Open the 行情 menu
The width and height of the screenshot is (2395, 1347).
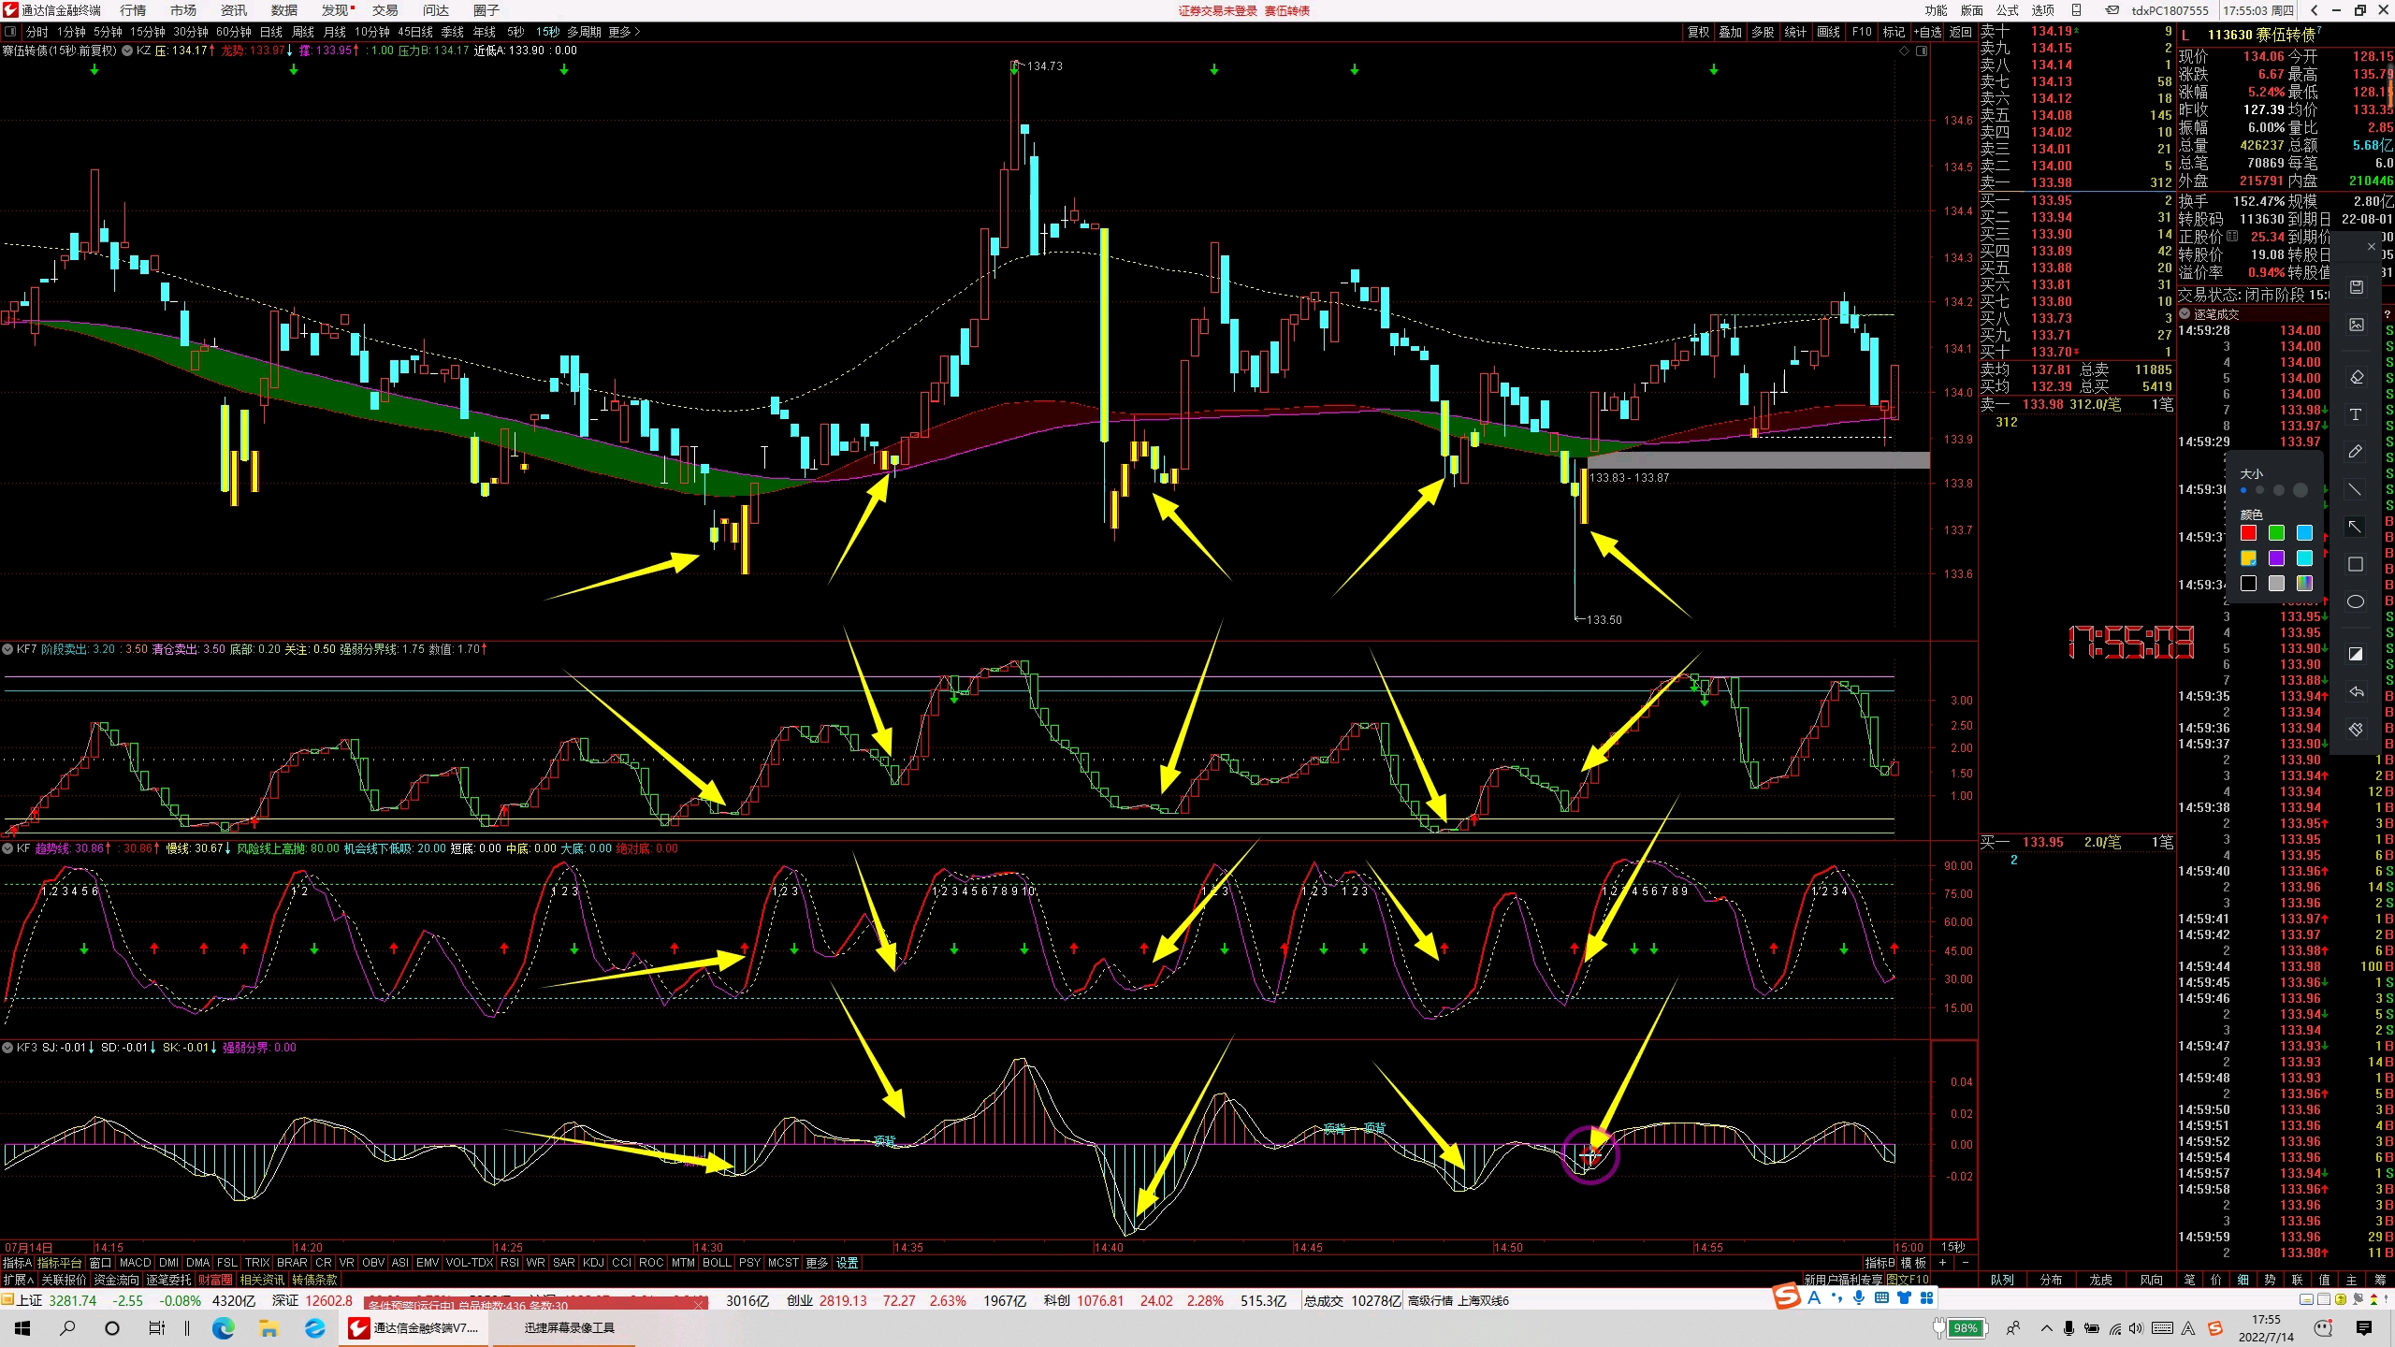pos(133,10)
